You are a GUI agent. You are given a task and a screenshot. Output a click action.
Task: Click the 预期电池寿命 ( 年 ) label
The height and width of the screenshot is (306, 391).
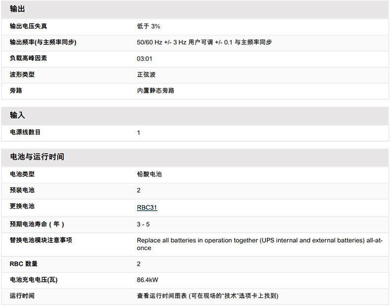[x=37, y=224]
